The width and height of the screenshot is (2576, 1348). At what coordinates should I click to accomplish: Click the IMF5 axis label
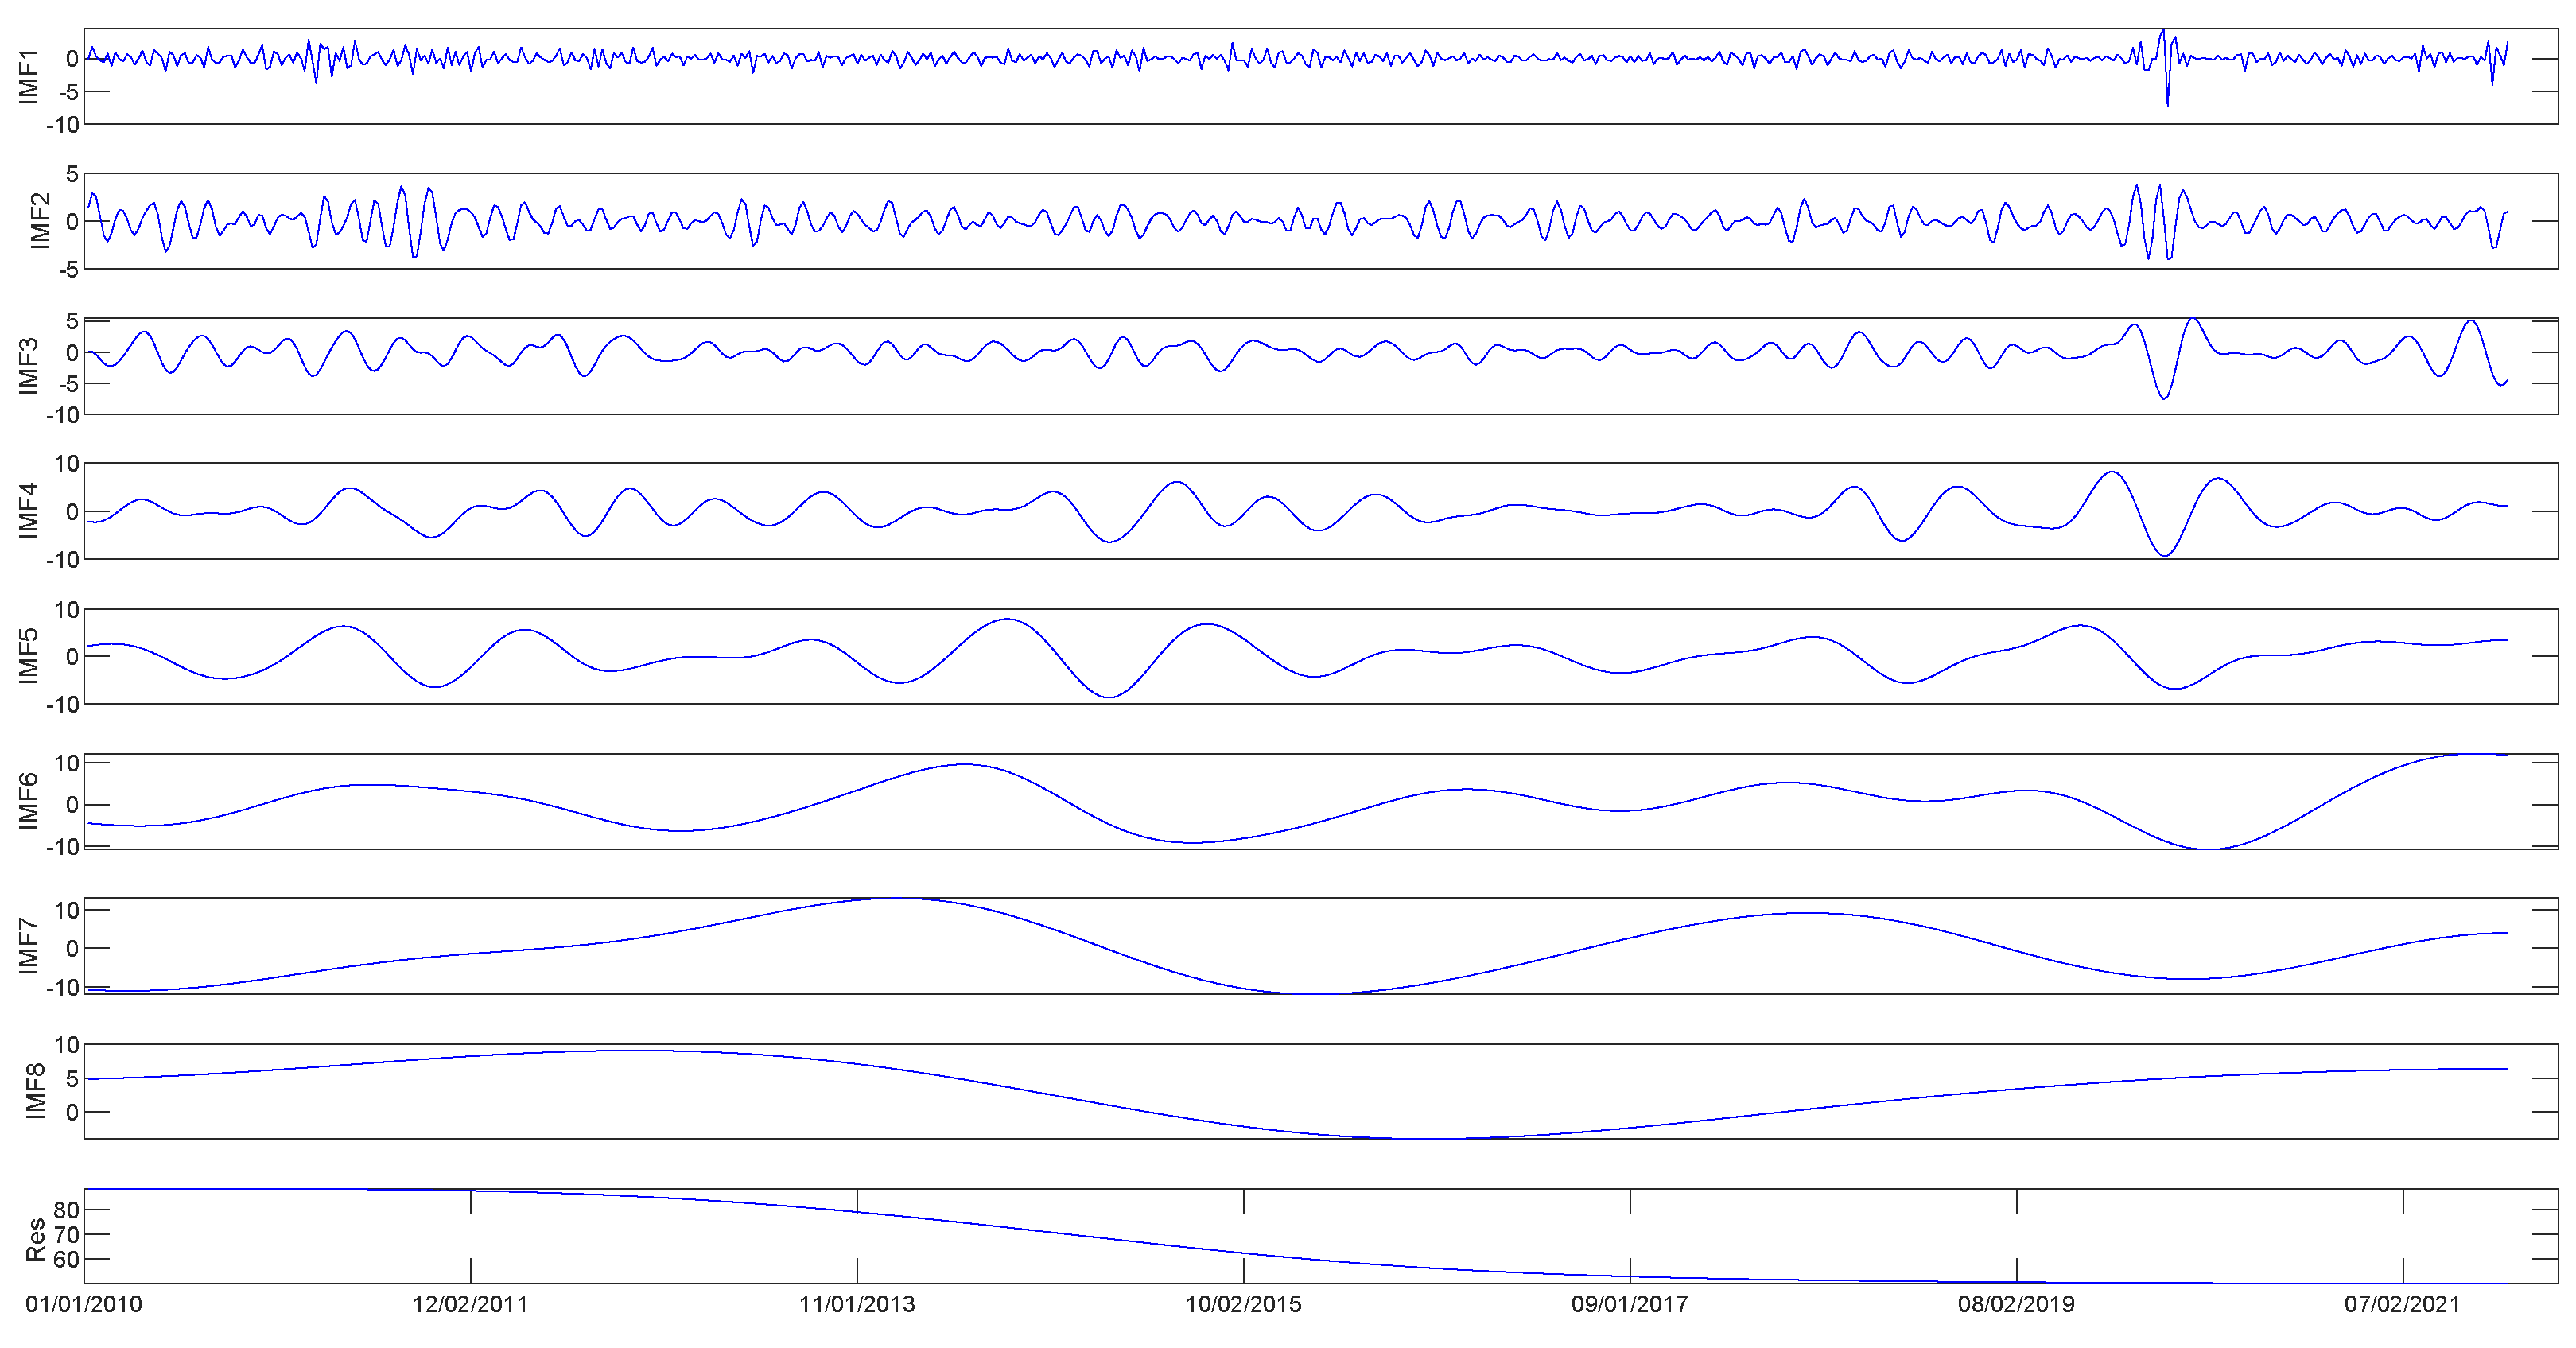(x=28, y=656)
